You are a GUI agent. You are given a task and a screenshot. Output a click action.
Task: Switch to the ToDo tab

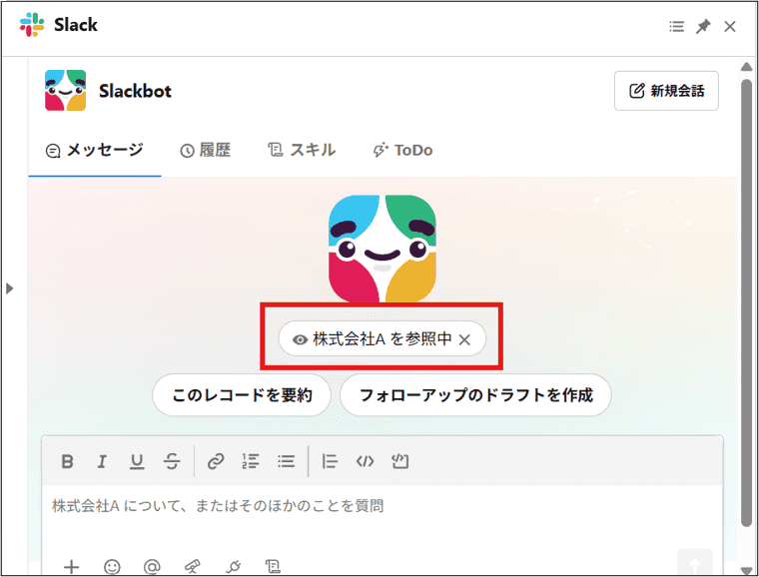[x=402, y=151]
